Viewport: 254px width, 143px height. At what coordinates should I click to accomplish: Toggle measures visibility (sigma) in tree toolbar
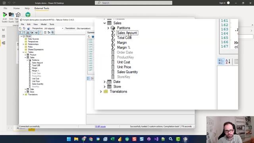click(x=20, y=33)
